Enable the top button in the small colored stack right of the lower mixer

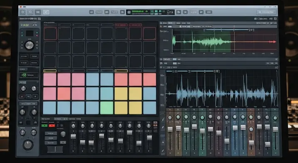click(155, 123)
